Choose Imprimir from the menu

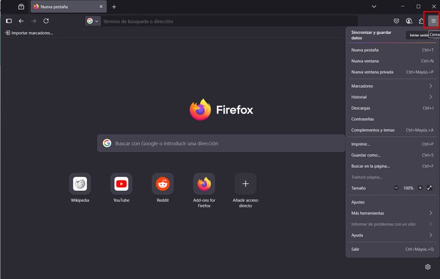[x=392, y=144]
